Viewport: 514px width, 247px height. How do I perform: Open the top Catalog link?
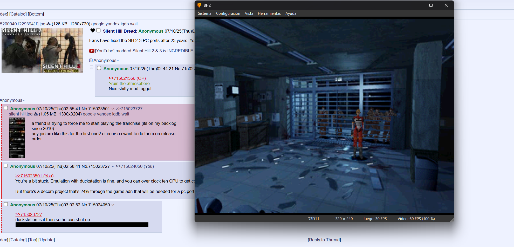[x=18, y=14]
